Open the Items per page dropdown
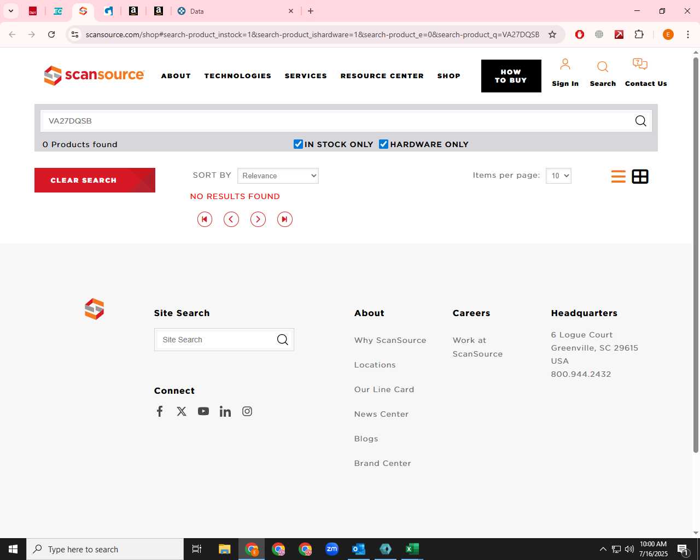The width and height of the screenshot is (700, 560). coord(558,176)
